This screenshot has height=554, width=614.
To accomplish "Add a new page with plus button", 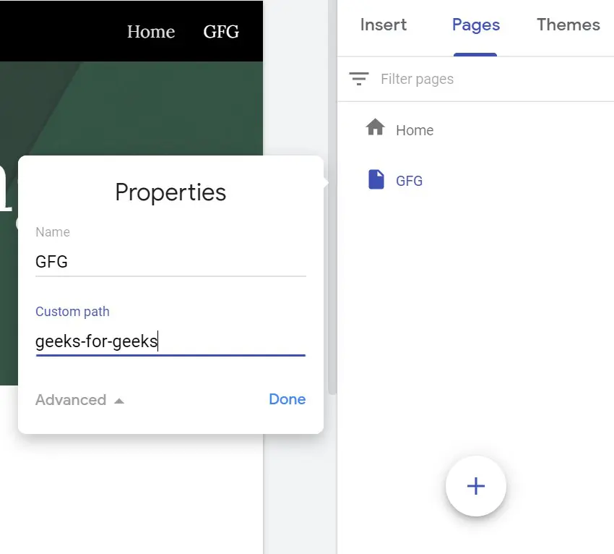I will coord(476,486).
